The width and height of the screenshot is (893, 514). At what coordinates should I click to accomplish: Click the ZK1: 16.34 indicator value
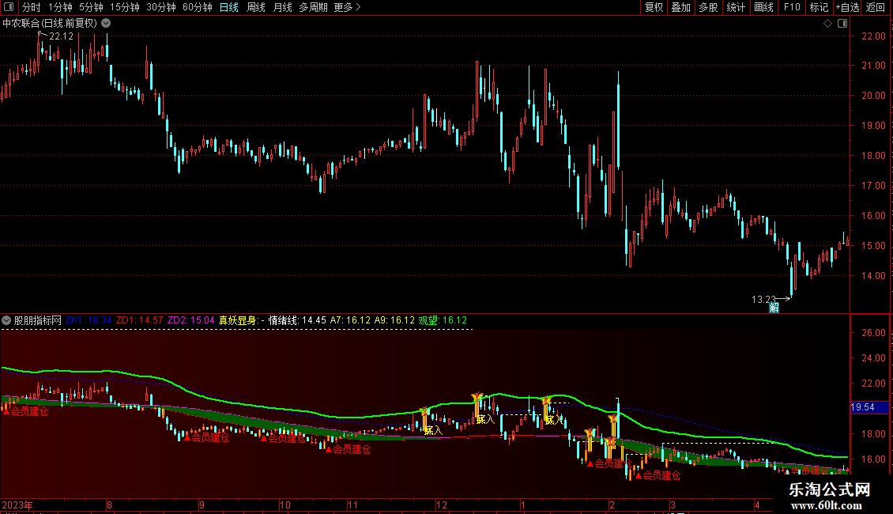tap(89, 320)
